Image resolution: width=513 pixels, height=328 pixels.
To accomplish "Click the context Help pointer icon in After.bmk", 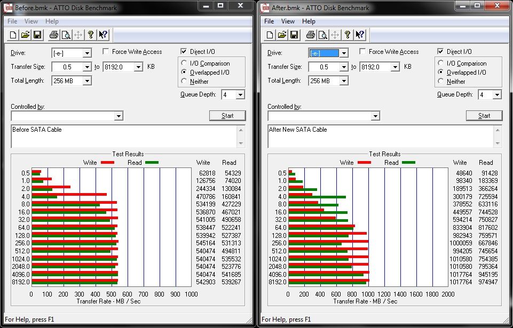I will (360, 35).
